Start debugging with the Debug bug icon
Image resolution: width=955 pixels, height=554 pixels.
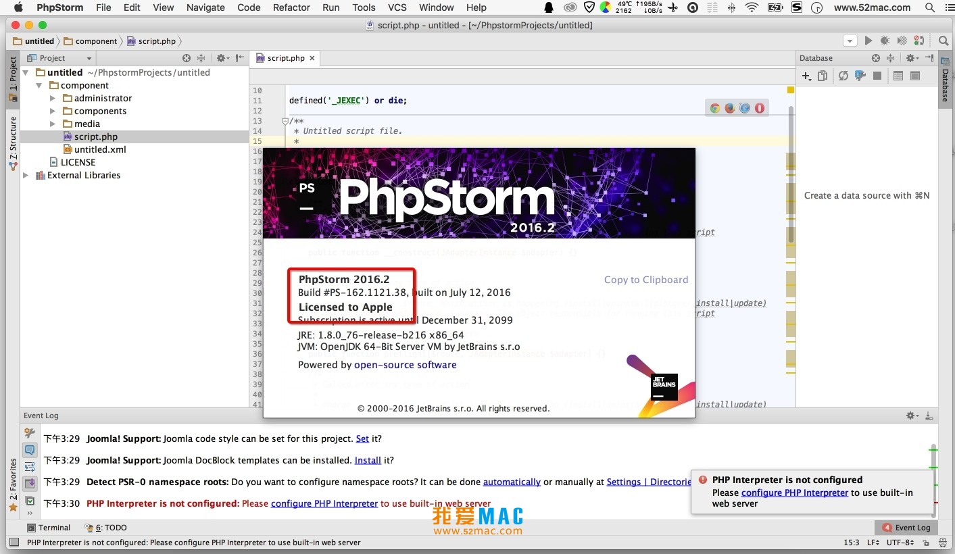(x=885, y=41)
